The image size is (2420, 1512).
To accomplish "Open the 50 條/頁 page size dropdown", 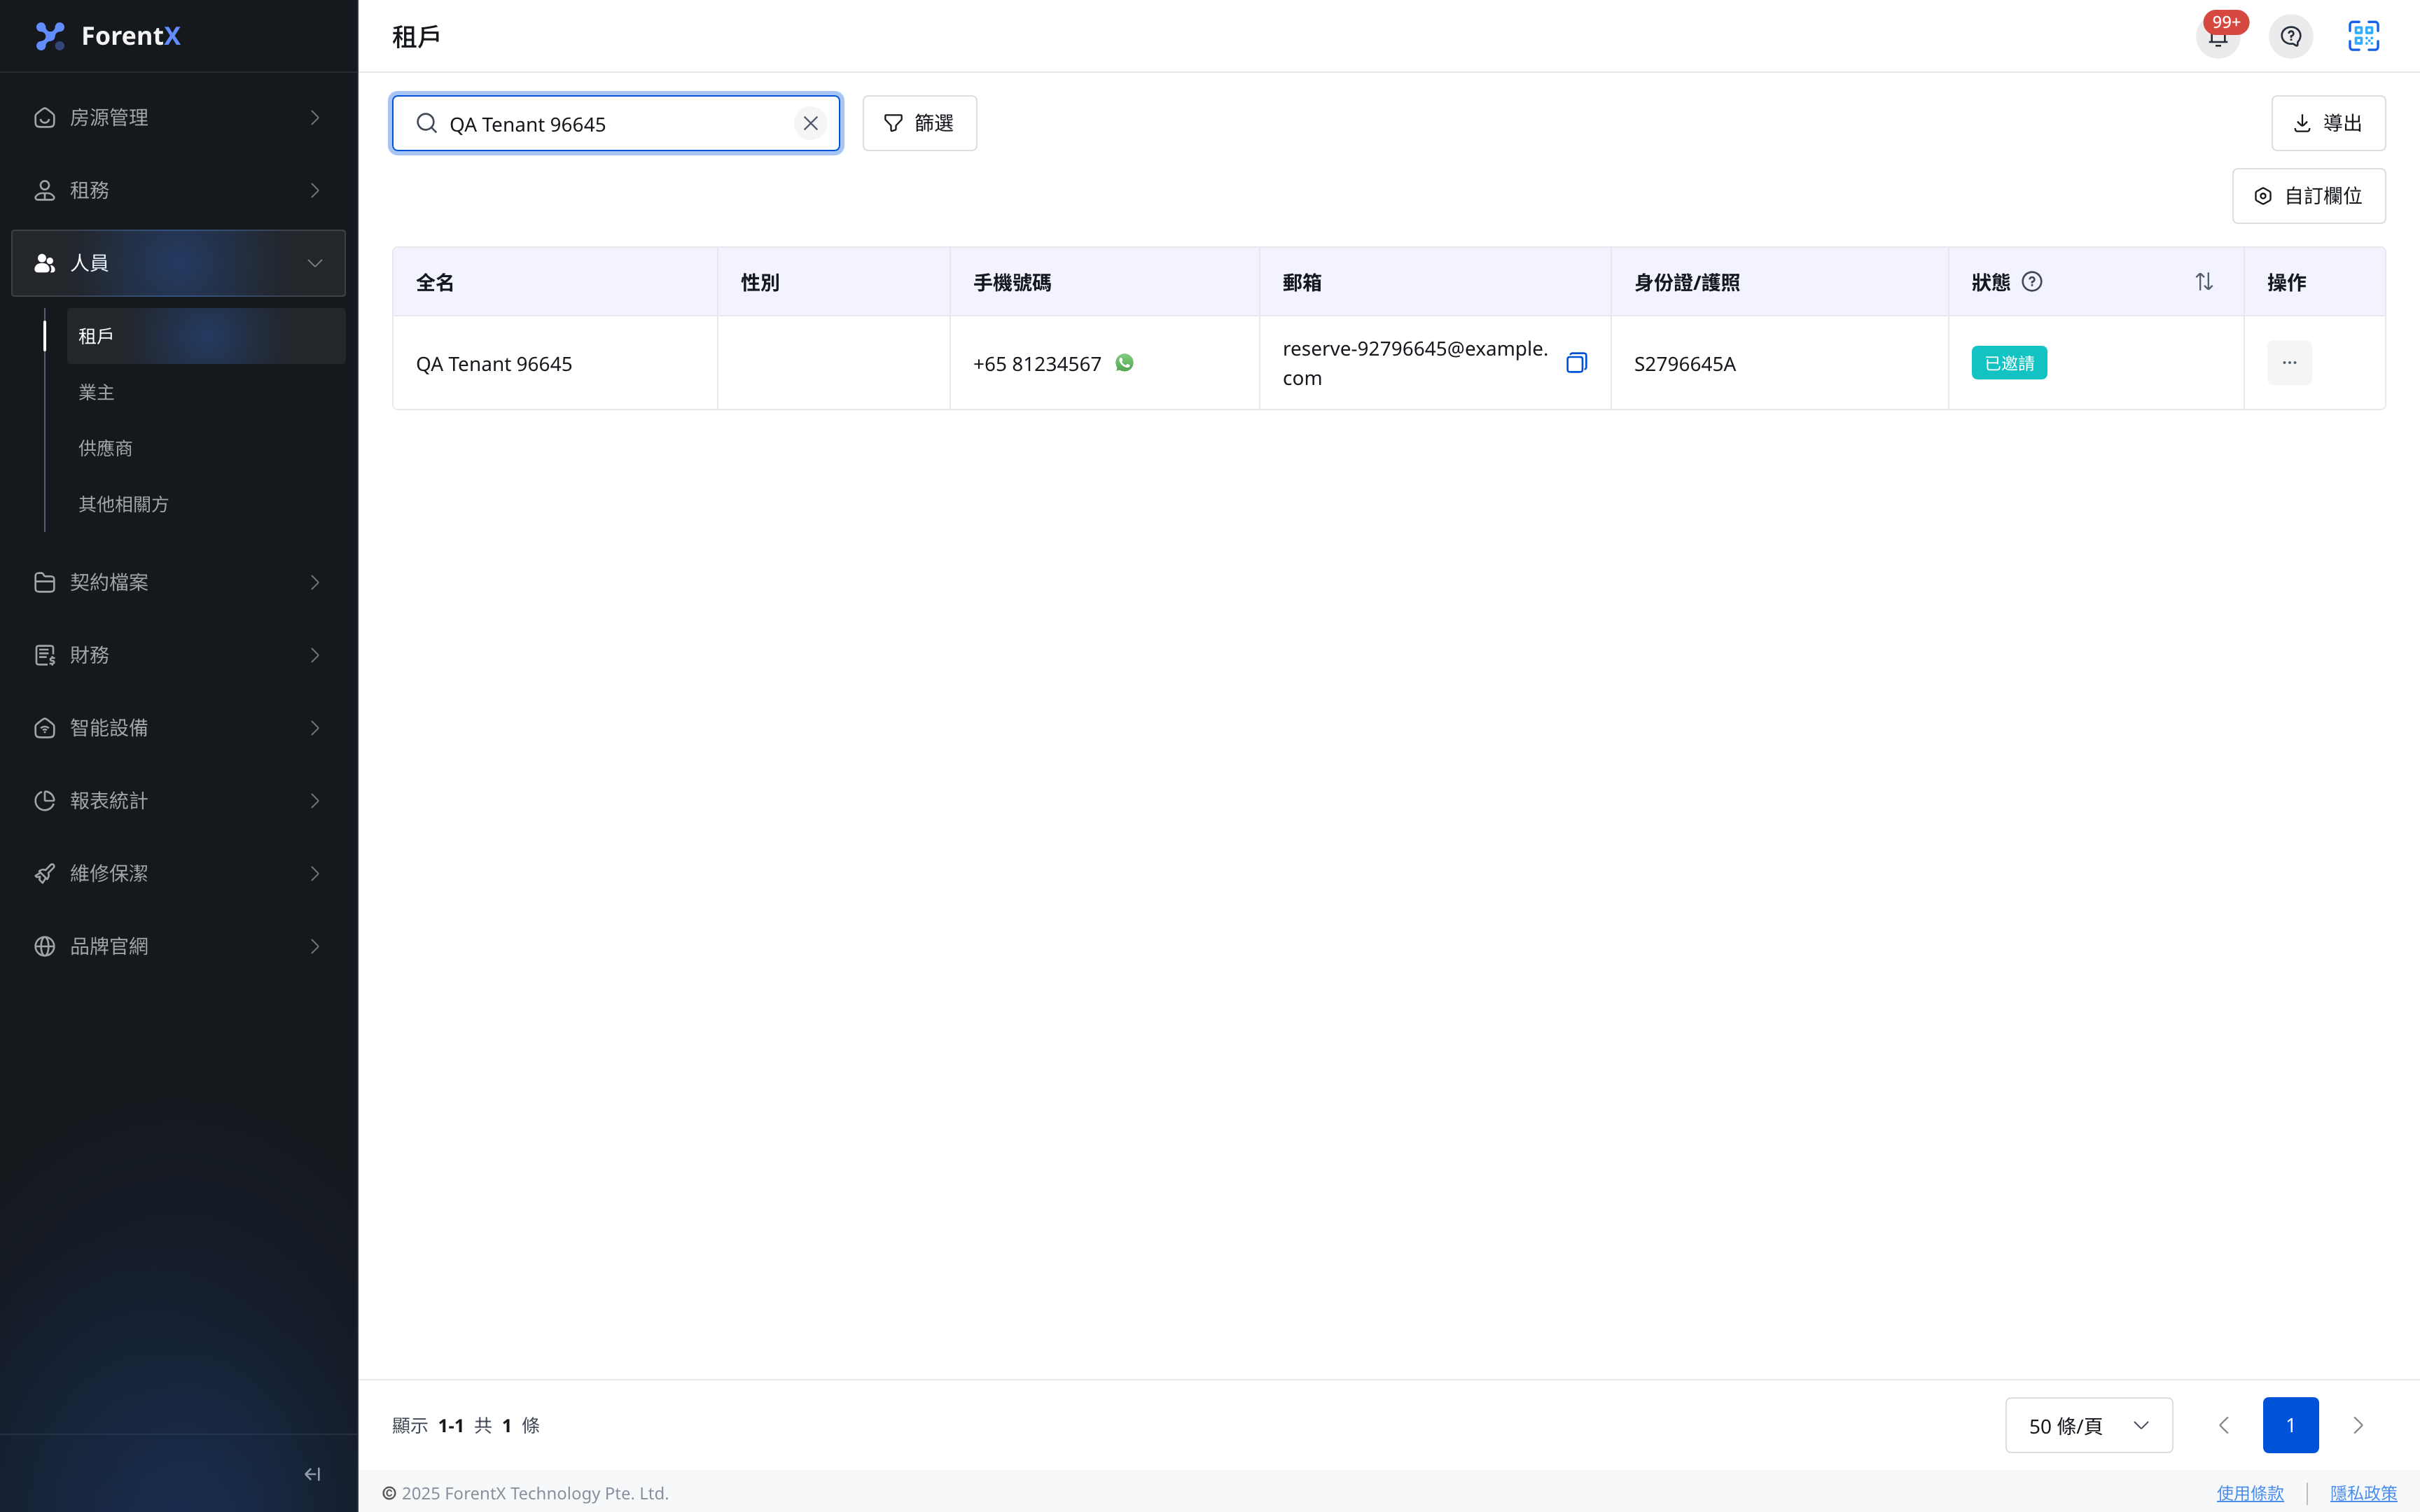I will point(2088,1425).
